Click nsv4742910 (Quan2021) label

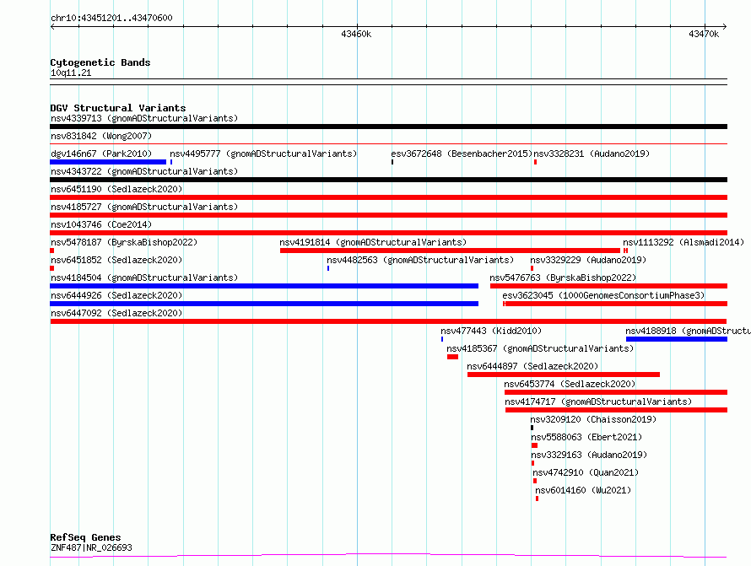click(x=586, y=472)
